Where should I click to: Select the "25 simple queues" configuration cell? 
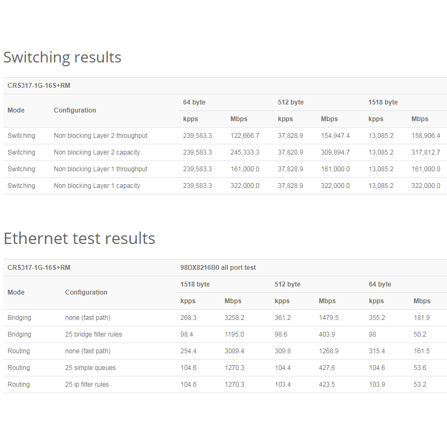point(90,368)
